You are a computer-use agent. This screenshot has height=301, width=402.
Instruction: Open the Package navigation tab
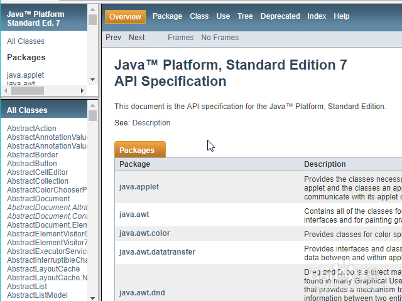167,16
